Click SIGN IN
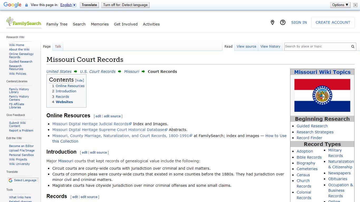 click(299, 23)
